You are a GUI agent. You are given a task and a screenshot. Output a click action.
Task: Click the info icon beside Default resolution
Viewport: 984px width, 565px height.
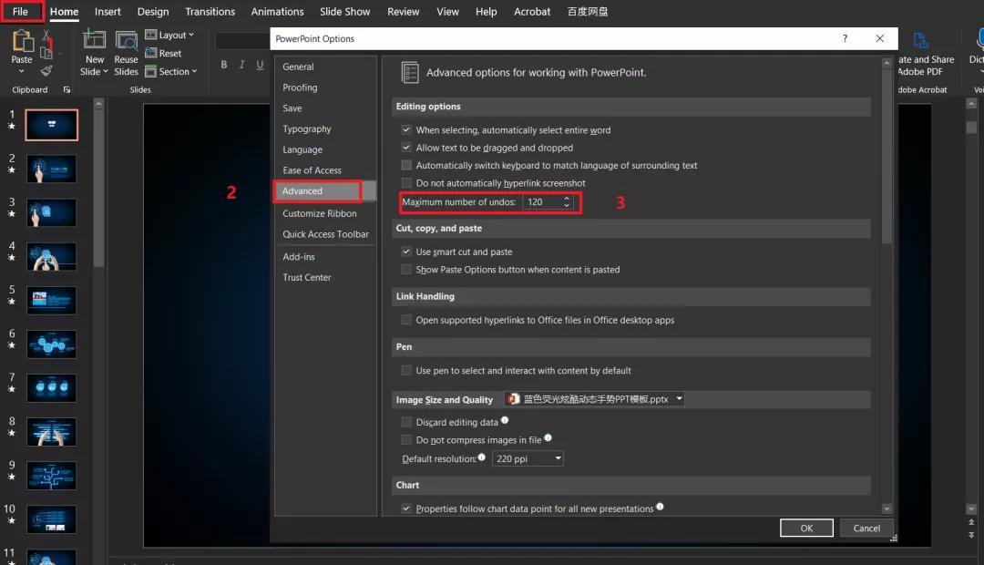click(481, 457)
